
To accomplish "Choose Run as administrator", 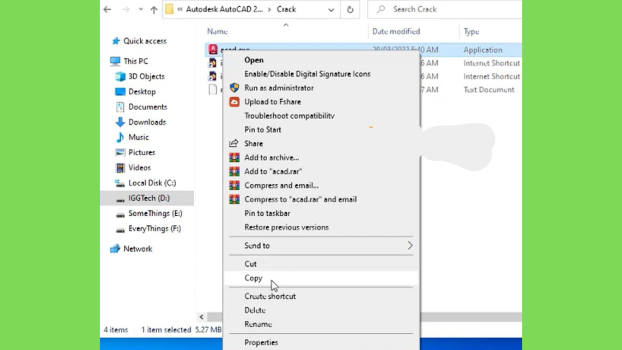I will (x=321, y=87).
